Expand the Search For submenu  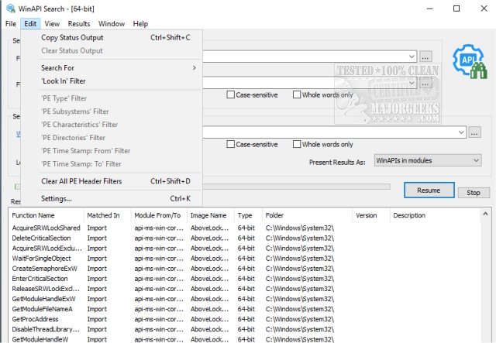(x=112, y=68)
